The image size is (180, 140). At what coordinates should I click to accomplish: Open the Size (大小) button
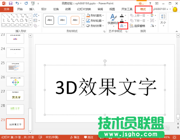click(x=163, y=20)
